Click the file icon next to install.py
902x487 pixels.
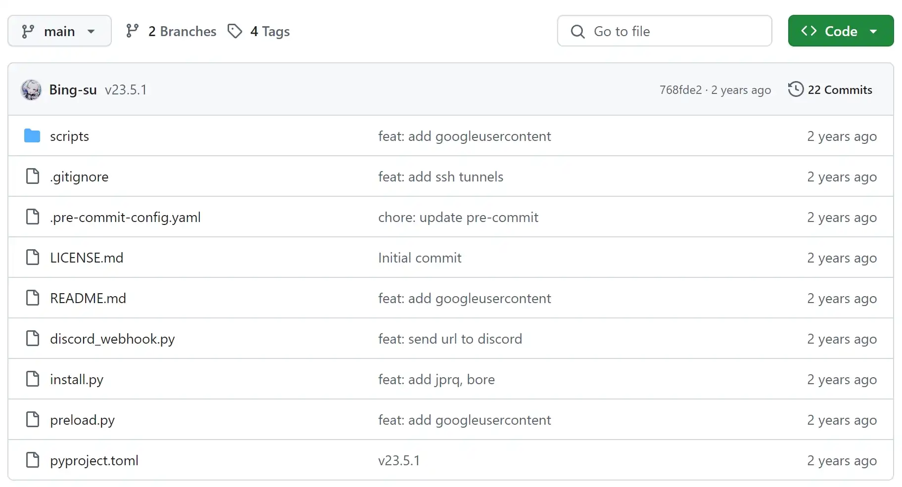coord(33,379)
